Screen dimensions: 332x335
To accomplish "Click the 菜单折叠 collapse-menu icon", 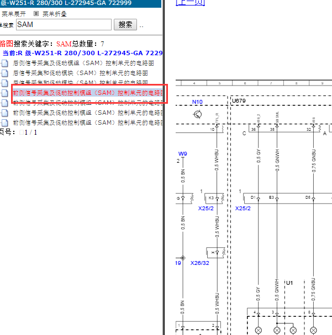I will [36, 14].
